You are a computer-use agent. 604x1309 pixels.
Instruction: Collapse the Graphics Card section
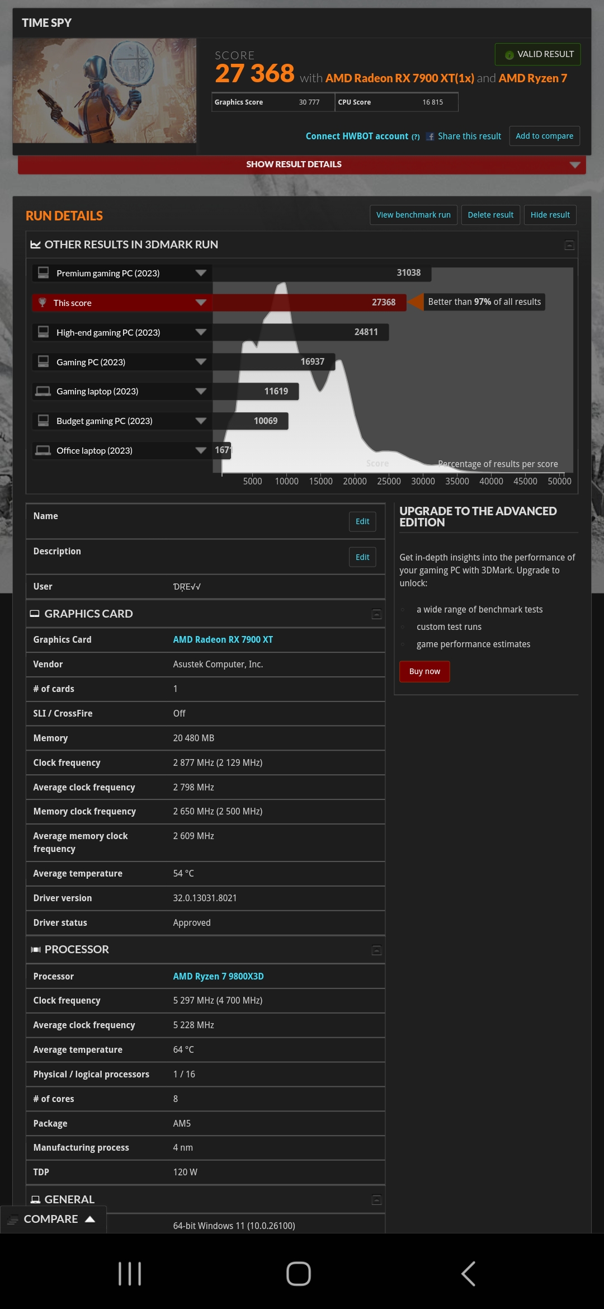[x=377, y=614]
